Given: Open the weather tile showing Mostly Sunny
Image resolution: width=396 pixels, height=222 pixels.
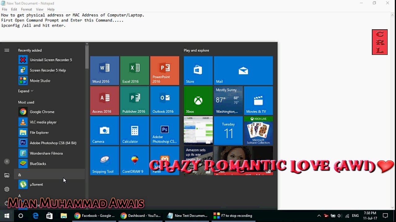Looking at the screenshot, I should 228,101.
